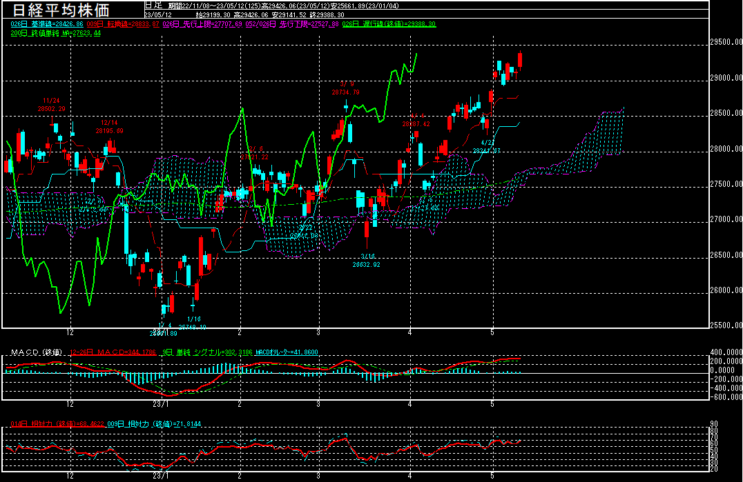Click the 026日 先行上限=27707.69 legend entry

pos(202,24)
